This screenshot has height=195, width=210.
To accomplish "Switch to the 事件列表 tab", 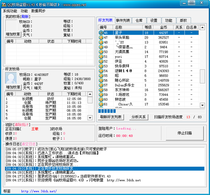I will [x=123, y=21].
